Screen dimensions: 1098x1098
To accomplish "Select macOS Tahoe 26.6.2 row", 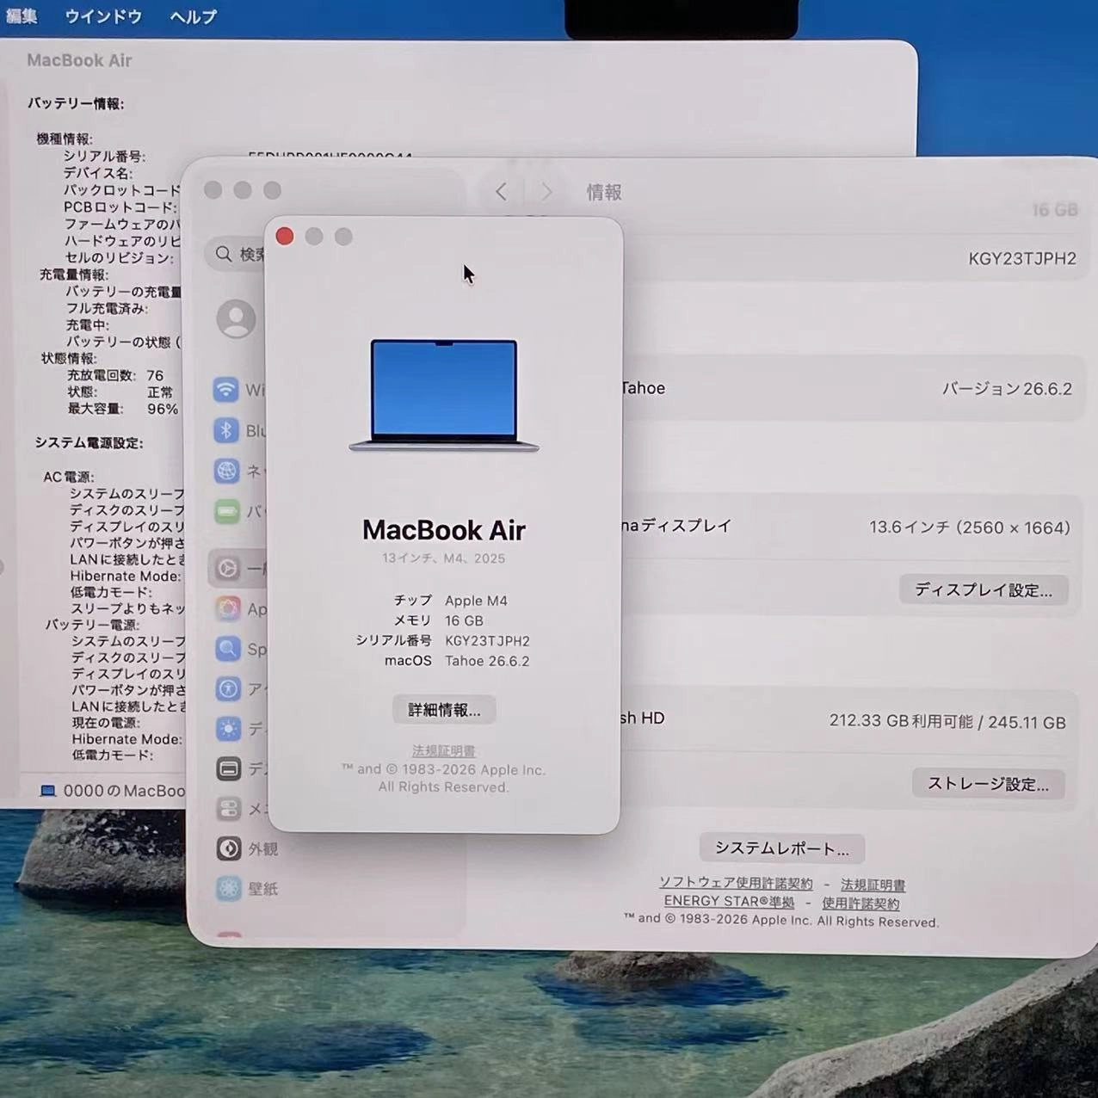I will tap(456, 661).
